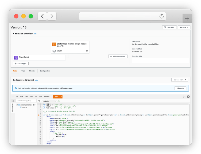Screen dimensions: 201x154
Task: Open Function overview Info link
Action: (x=35, y=34)
